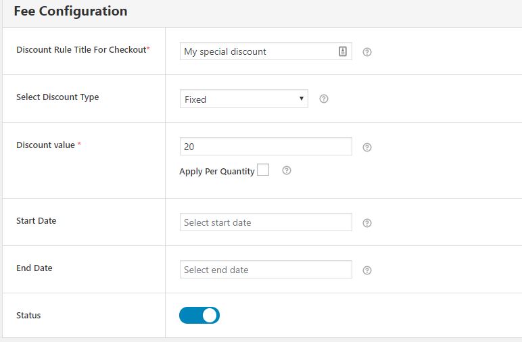522x342 pixels.
Task: Open the Fixed discount type dropdown
Action: tap(243, 99)
